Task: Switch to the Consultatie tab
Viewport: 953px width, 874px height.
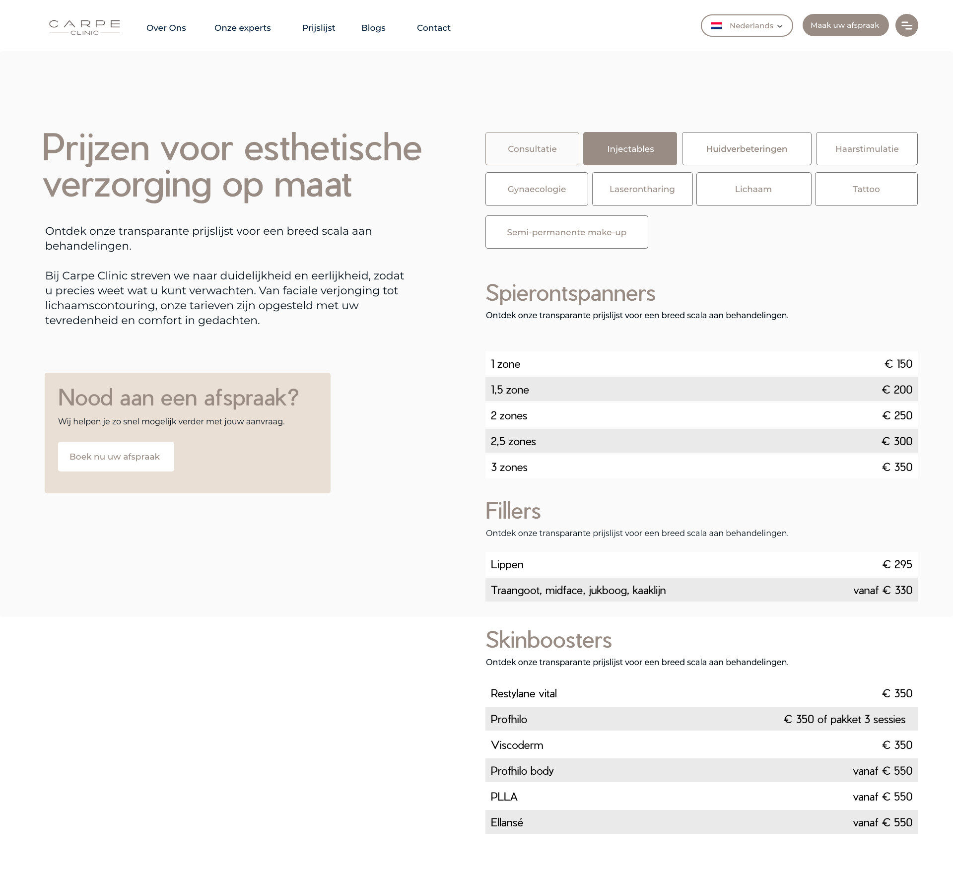Action: pos(532,149)
